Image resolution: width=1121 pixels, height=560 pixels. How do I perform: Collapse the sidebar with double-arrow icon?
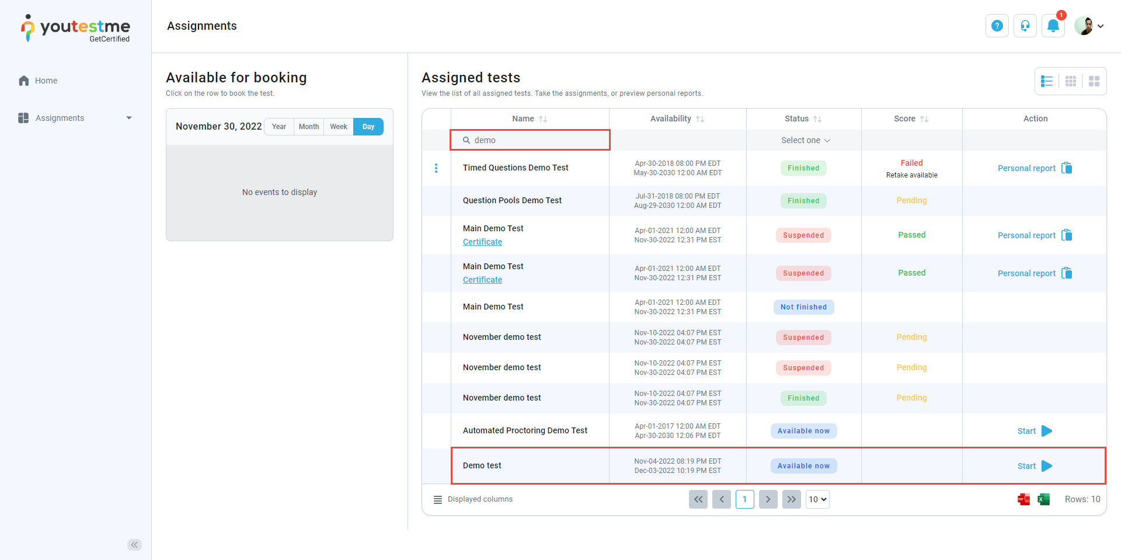[x=134, y=545]
